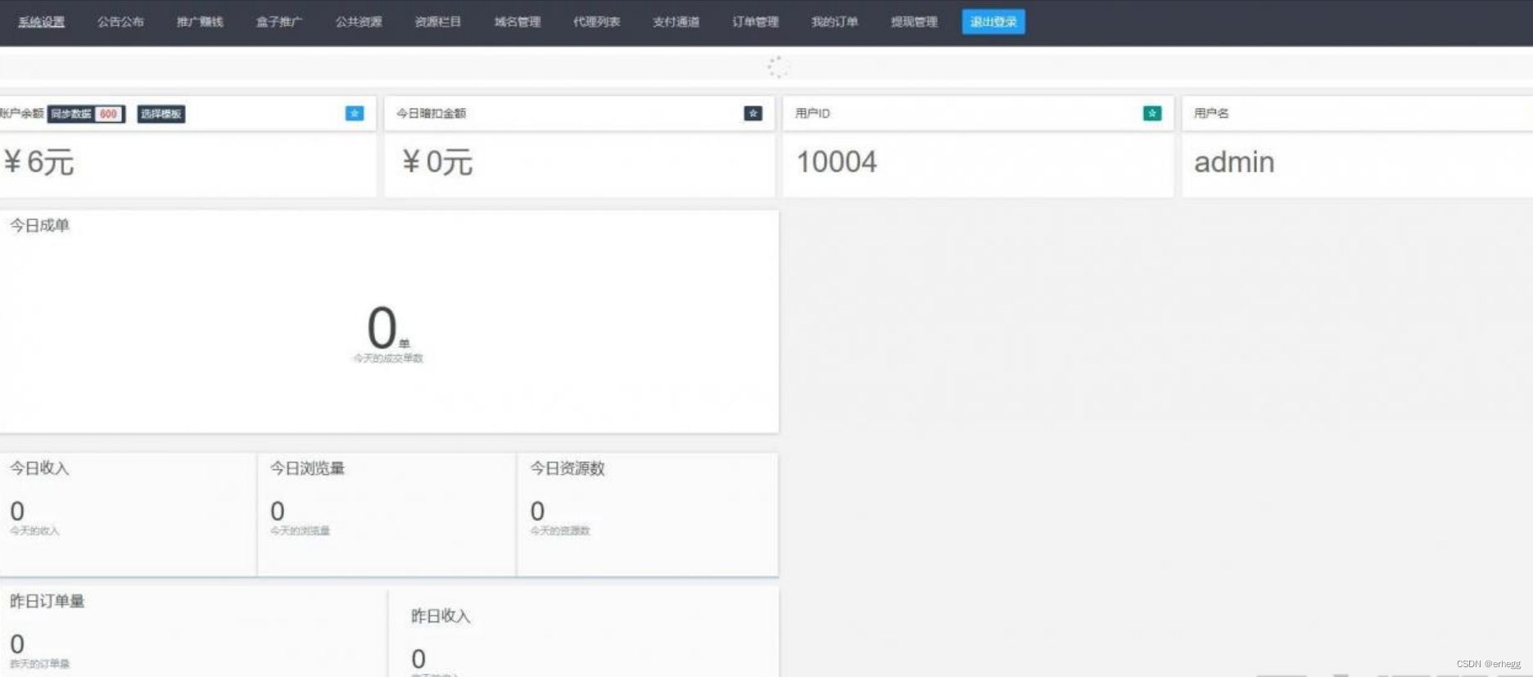Open the 支付通道 menu entry
Image resolution: width=1533 pixels, height=677 pixels.
pyautogui.click(x=676, y=22)
